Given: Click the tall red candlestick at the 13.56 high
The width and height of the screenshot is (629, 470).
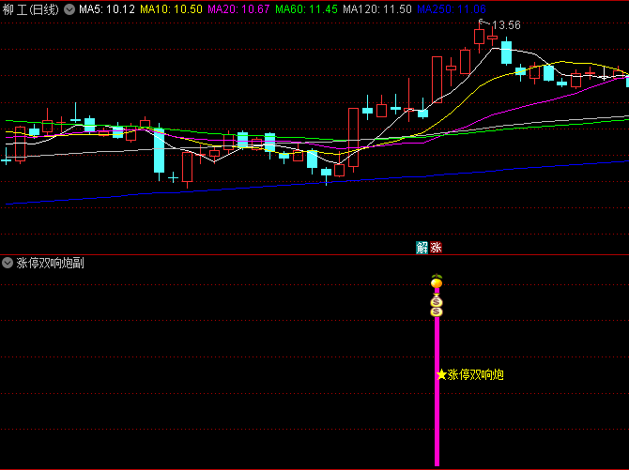Looking at the screenshot, I should click(x=479, y=37).
